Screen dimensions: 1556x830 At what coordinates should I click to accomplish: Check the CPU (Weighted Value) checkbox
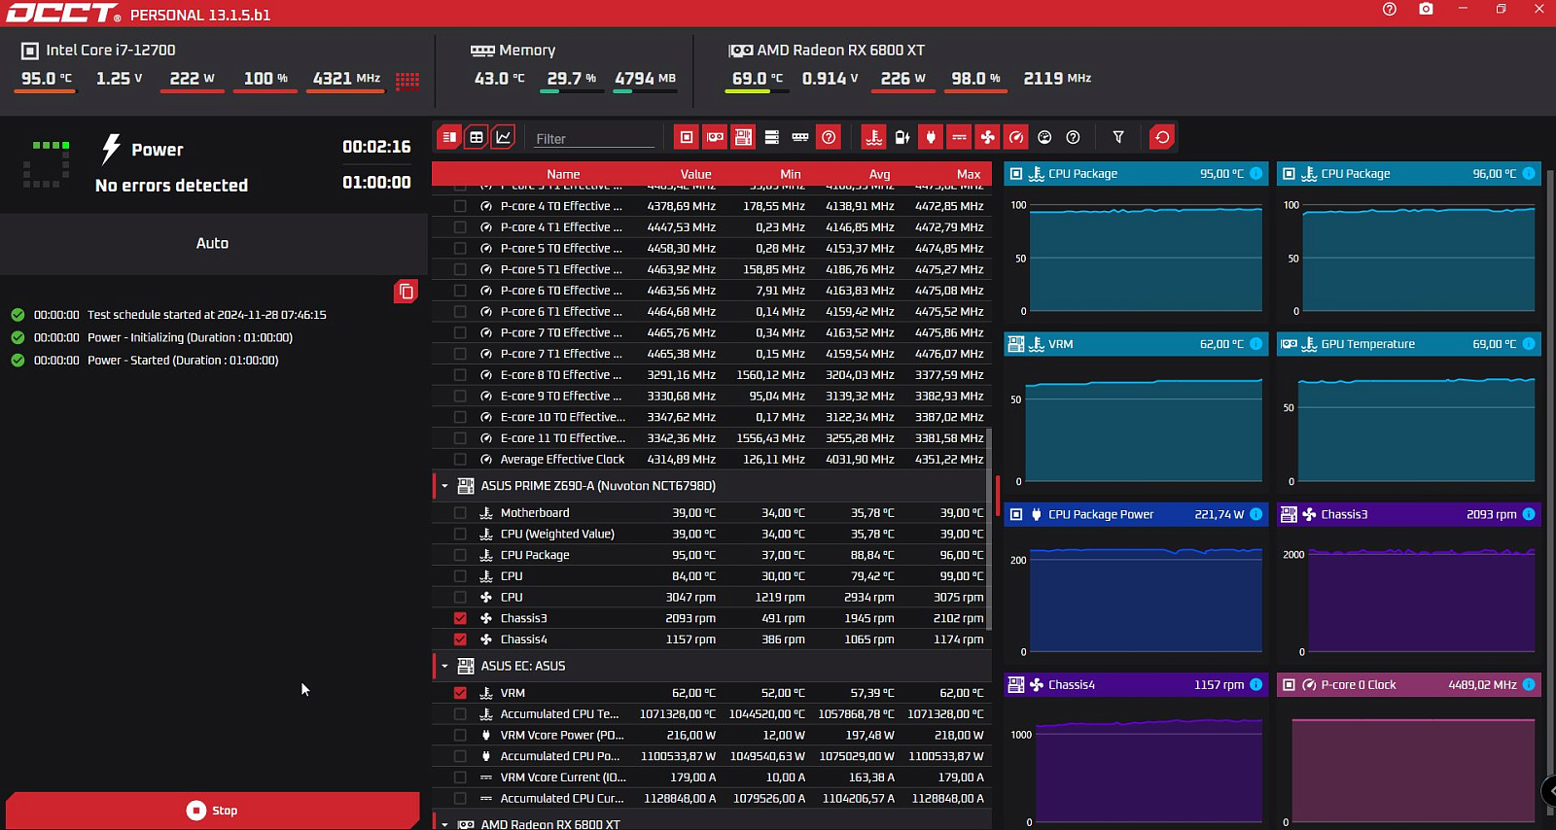[460, 534]
